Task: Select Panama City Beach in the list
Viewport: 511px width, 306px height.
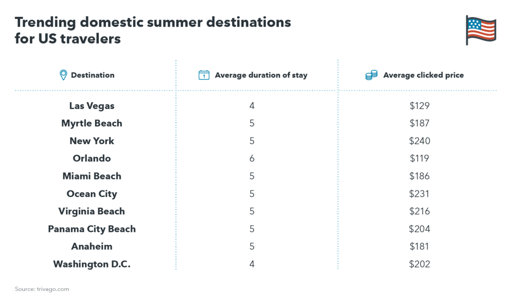Action: point(92,229)
